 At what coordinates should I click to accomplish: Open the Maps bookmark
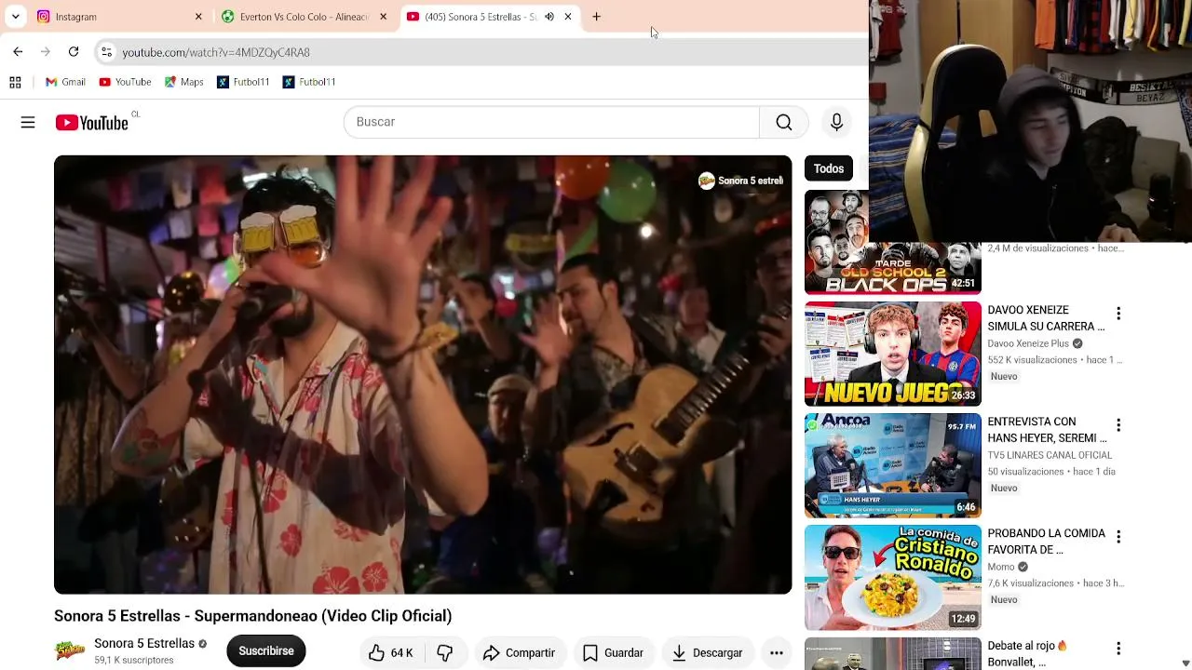[x=183, y=82]
